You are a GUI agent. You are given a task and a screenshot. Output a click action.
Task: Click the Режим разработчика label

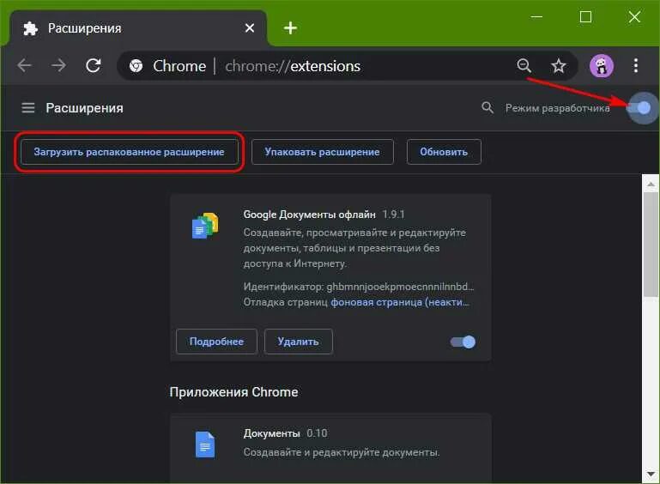point(557,108)
